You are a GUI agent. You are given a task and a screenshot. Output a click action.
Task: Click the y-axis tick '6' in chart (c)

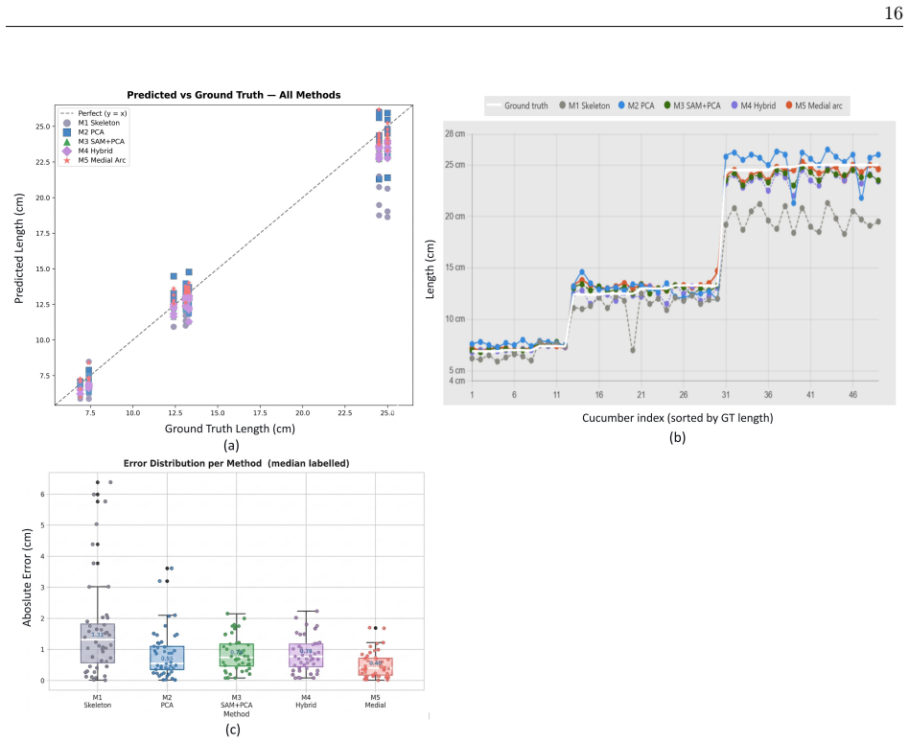tap(42, 495)
